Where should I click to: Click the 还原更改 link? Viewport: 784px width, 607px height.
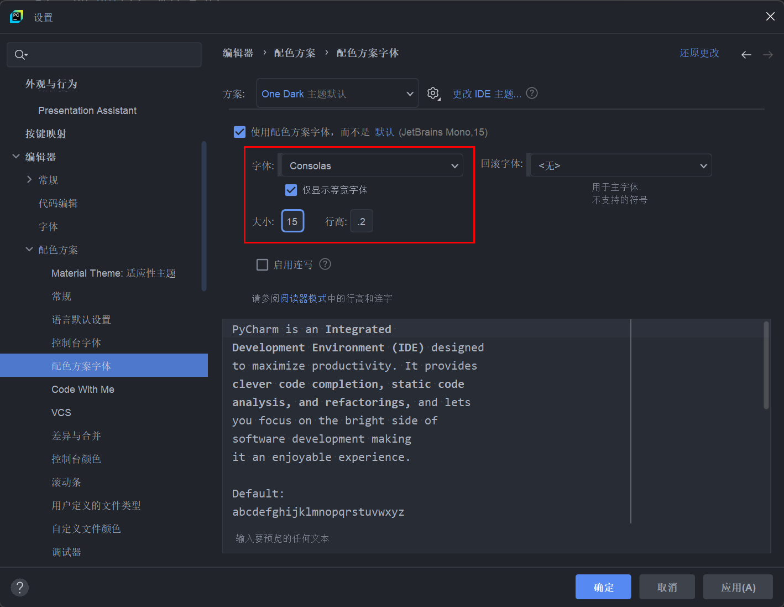coord(699,53)
